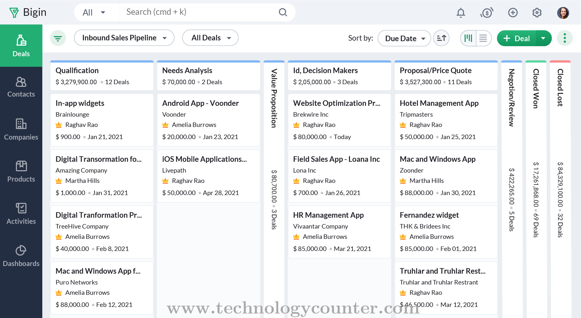
Task: Click Brainlounge company name
Action: point(72,115)
